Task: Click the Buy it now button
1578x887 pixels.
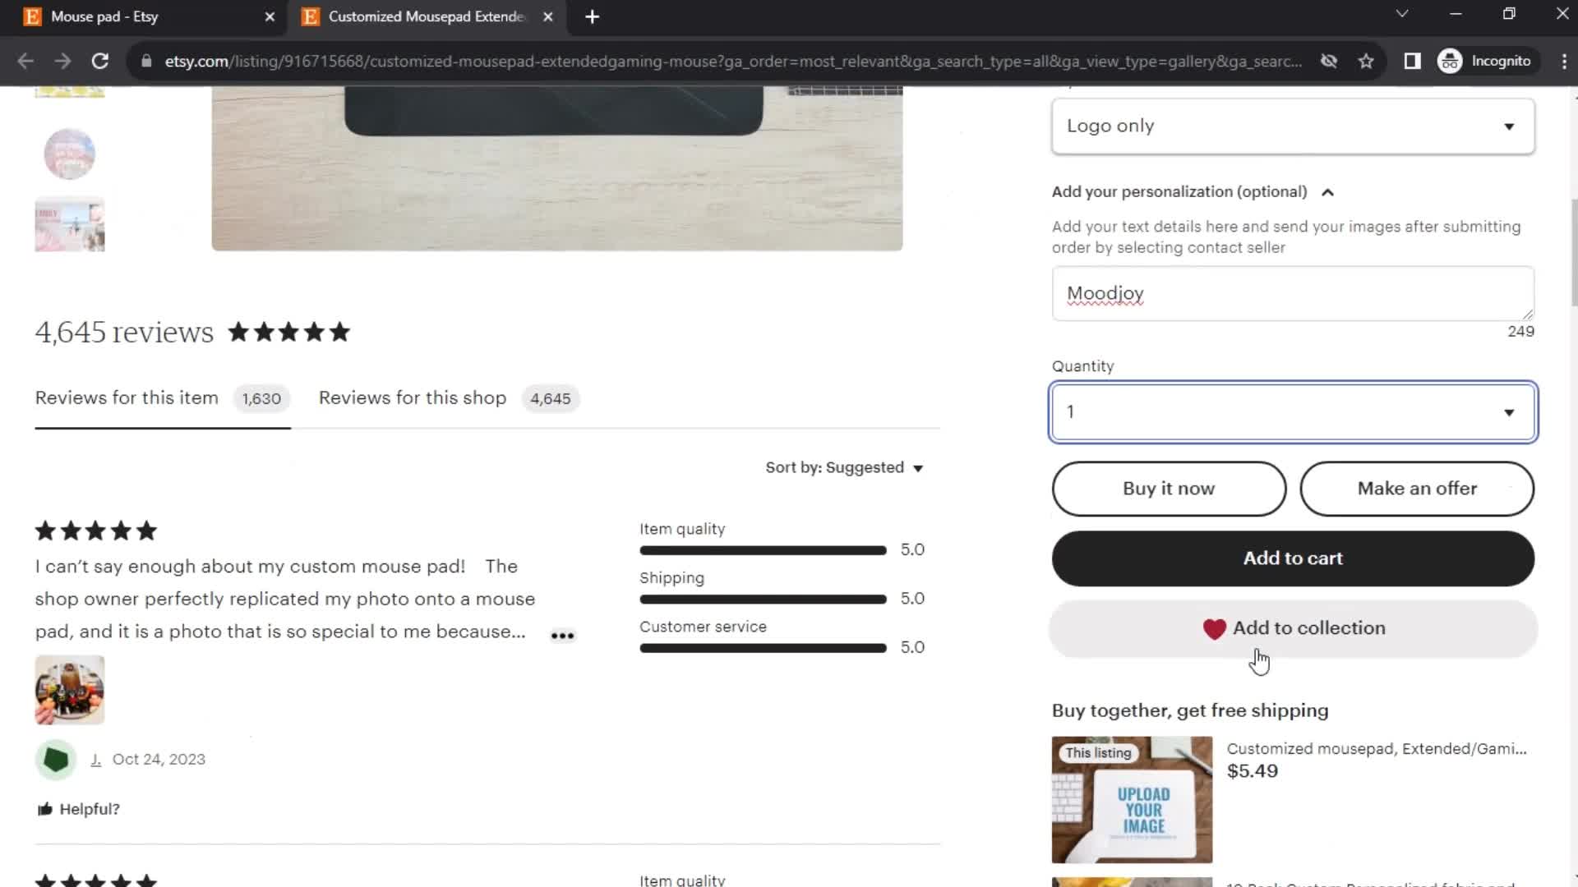Action: tap(1170, 489)
